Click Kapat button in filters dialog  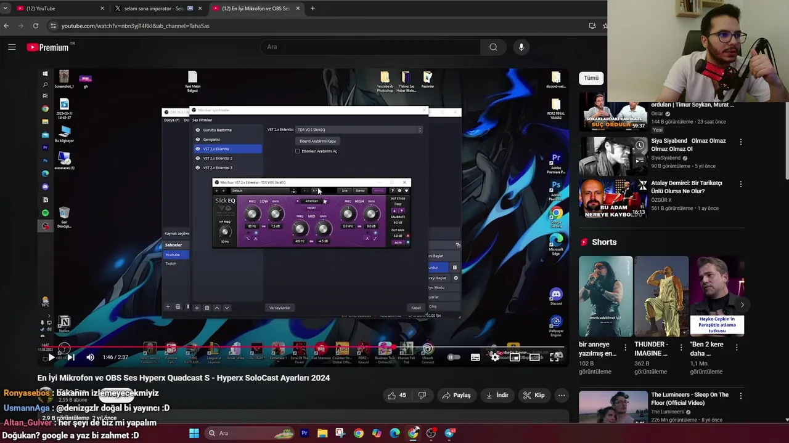point(416,308)
